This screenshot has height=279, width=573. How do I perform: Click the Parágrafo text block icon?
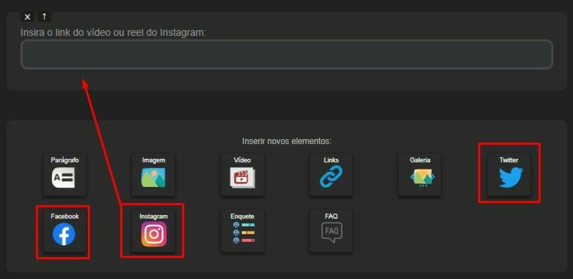64,178
